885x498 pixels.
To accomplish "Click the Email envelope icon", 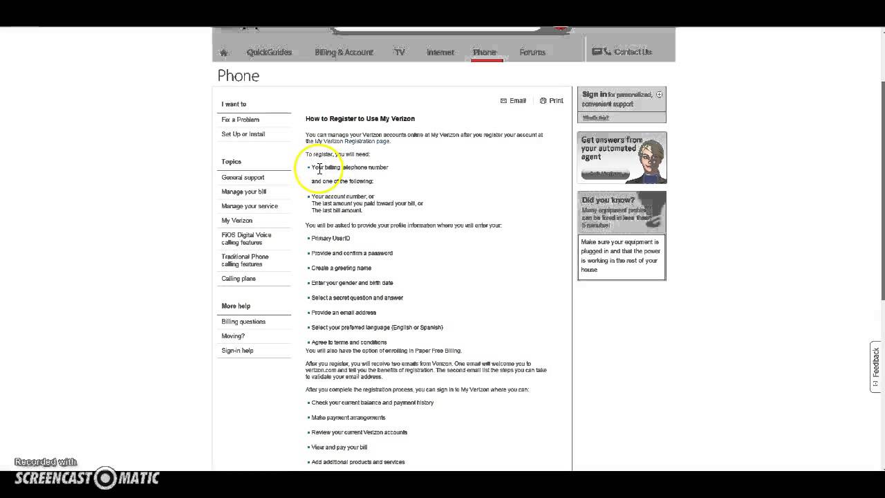I will [504, 101].
